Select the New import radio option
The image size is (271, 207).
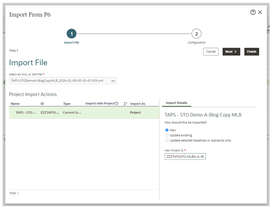[x=167, y=130]
